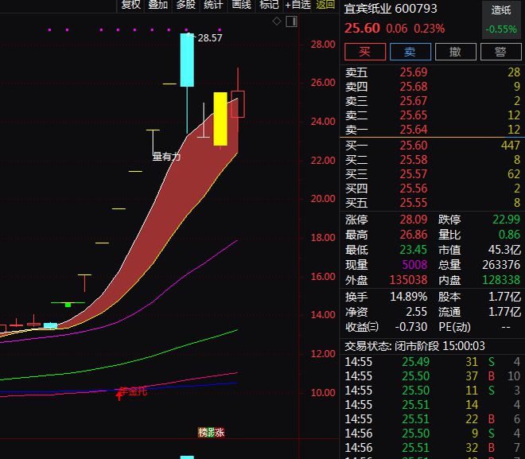Image resolution: width=525 pixels, height=459 pixels.
Task: Click the stock name 宜宾纸业 600793
Action: [391, 9]
